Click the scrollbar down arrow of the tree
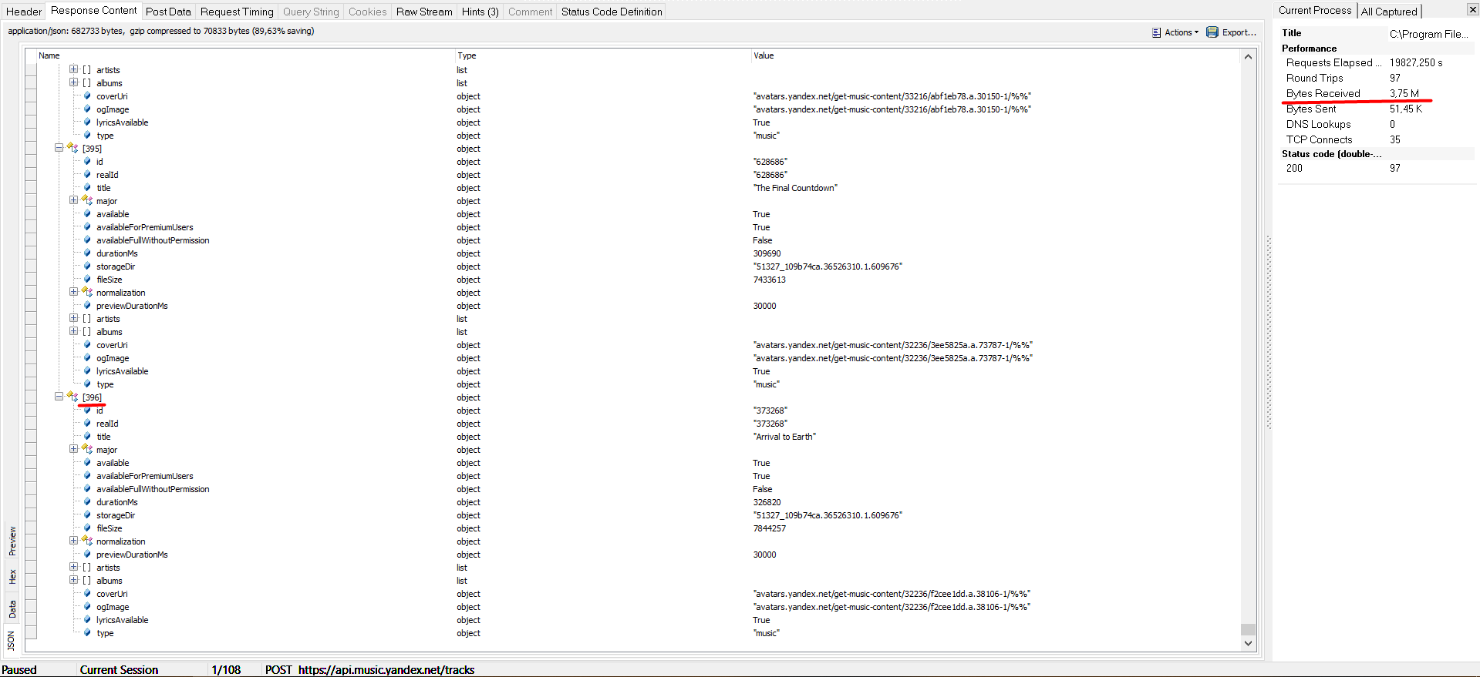Viewport: 1480px width, 677px height. click(1248, 643)
